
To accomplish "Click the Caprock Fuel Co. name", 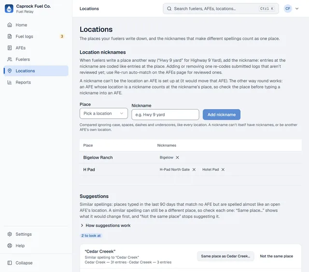I will coord(33,6).
